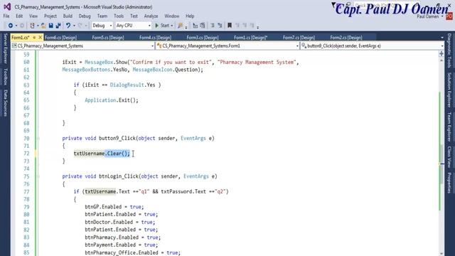Open the button9_Click member navigation dropdown
The height and width of the screenshot is (256, 455).
point(373,46)
